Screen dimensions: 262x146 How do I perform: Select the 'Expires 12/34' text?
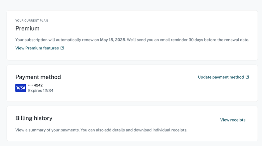[x=41, y=91]
